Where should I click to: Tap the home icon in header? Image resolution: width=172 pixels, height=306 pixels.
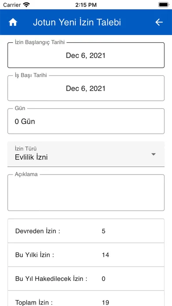pos(13,22)
